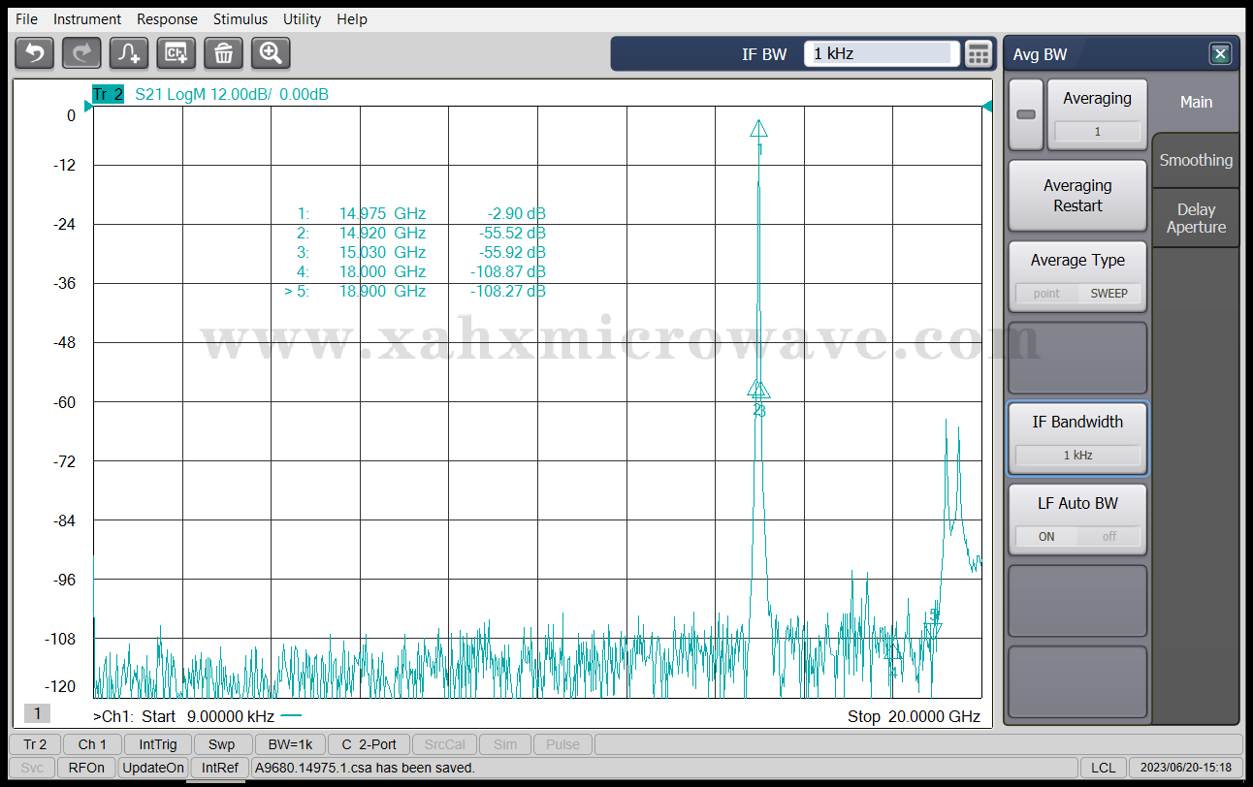Click the Tr 2 status bar button

click(x=35, y=744)
